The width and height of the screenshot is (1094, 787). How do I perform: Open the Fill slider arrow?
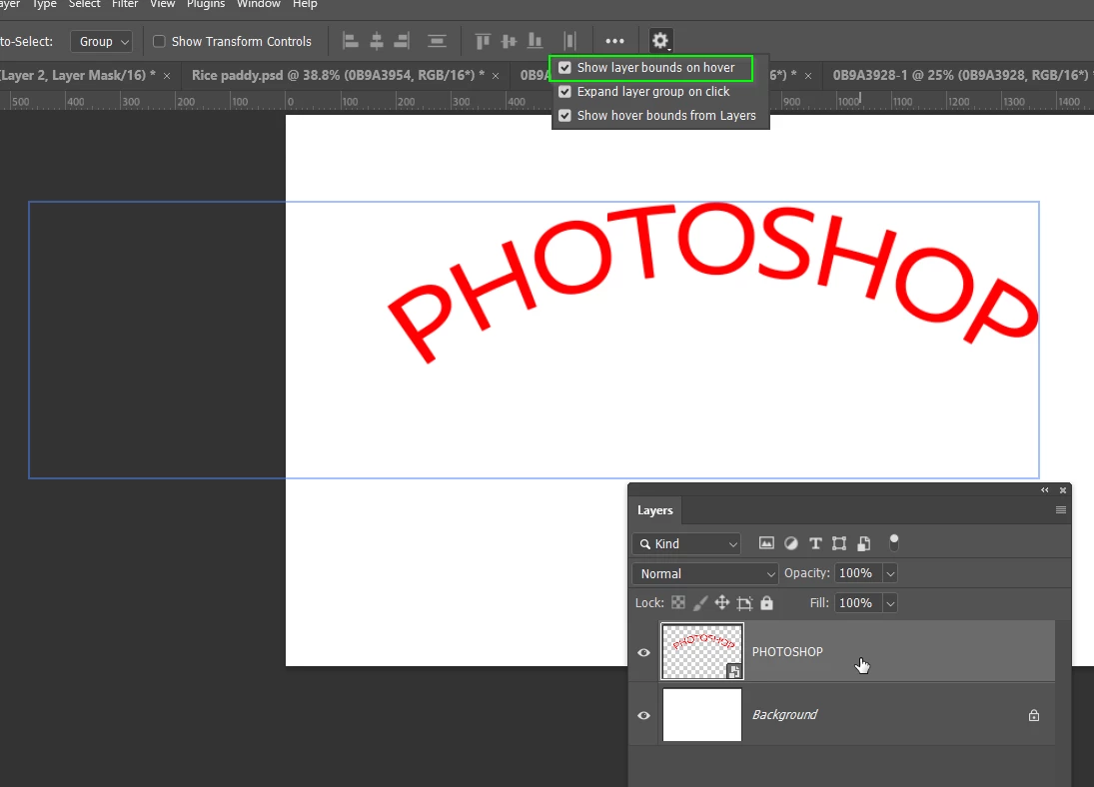[x=889, y=603]
